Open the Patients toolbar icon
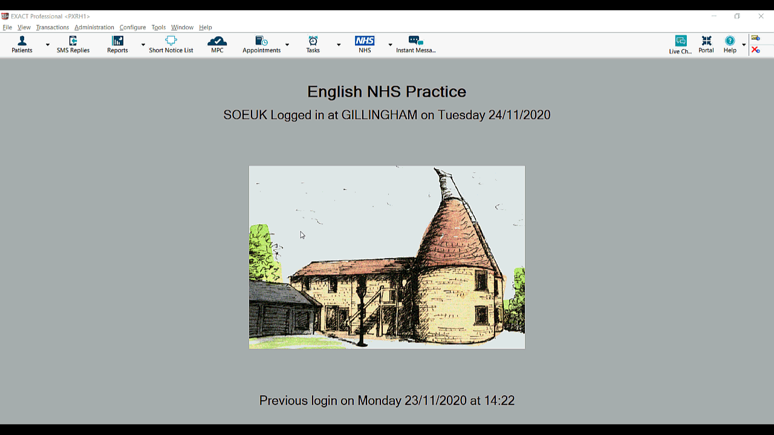 pos(22,45)
